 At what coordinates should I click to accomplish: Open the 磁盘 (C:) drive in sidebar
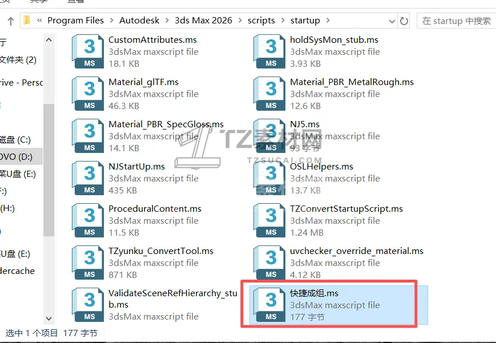click(x=15, y=140)
